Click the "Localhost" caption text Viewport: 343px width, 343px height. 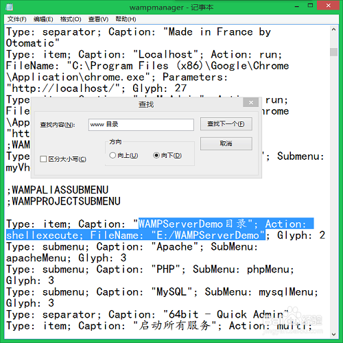click(x=166, y=54)
